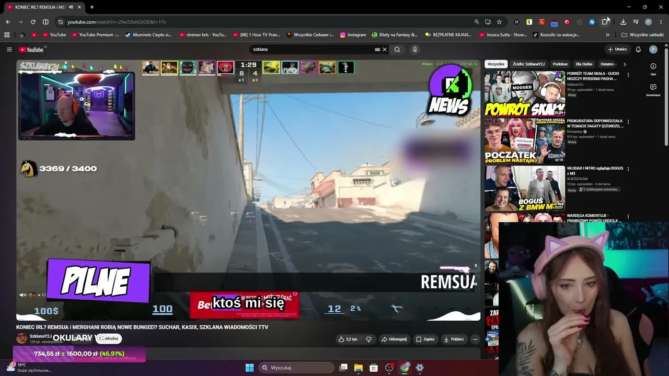Open options for WARDĘGA KOMENTUJE video
Image resolution: width=669 pixels, height=376 pixels.
pos(628,216)
